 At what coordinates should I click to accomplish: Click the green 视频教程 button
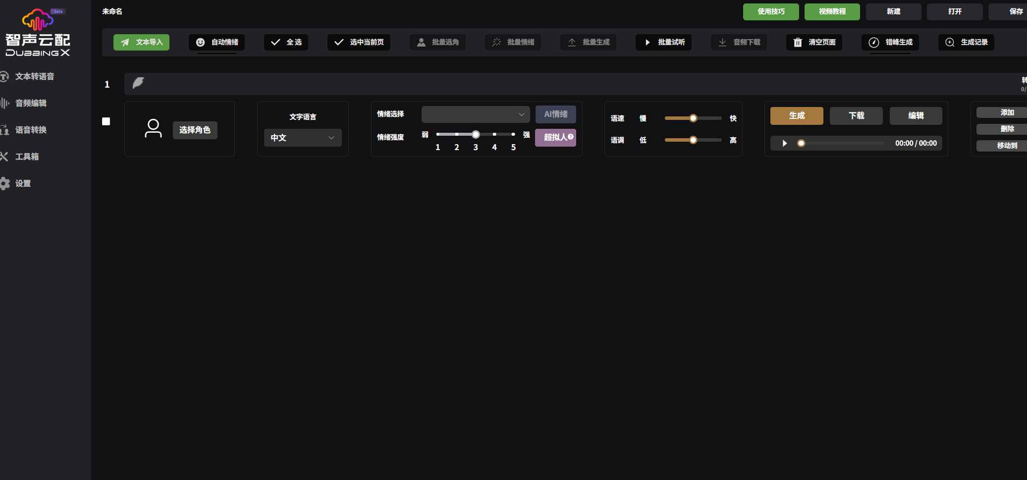click(x=832, y=11)
